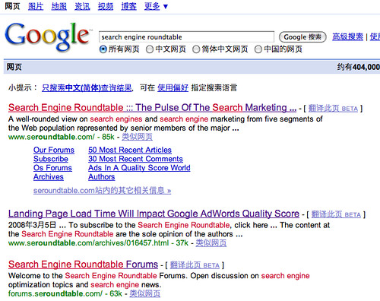The height and width of the screenshot is (301, 380).
Task: Click 翻译此页 beside Landing Page result
Action: pyautogui.click(x=336, y=214)
